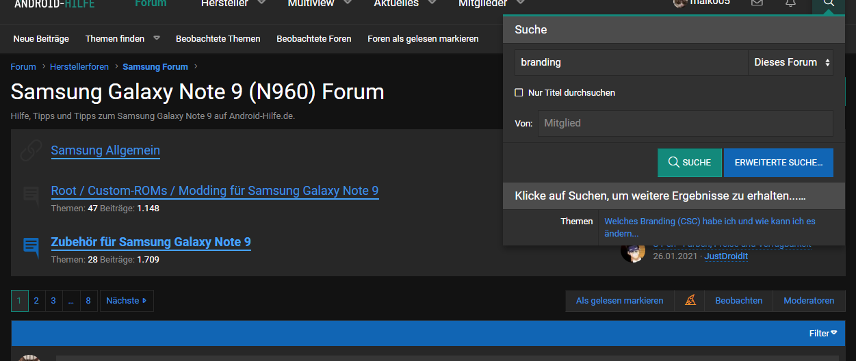The width and height of the screenshot is (856, 361).
Task: Go to Beobachtete Foren
Action: click(314, 39)
